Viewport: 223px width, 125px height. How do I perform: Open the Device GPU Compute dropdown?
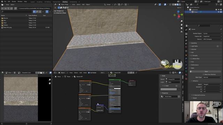point(212,39)
